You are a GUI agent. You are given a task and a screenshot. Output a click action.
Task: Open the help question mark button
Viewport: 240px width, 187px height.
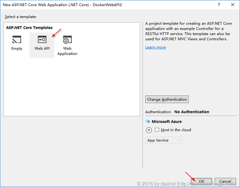219,5
